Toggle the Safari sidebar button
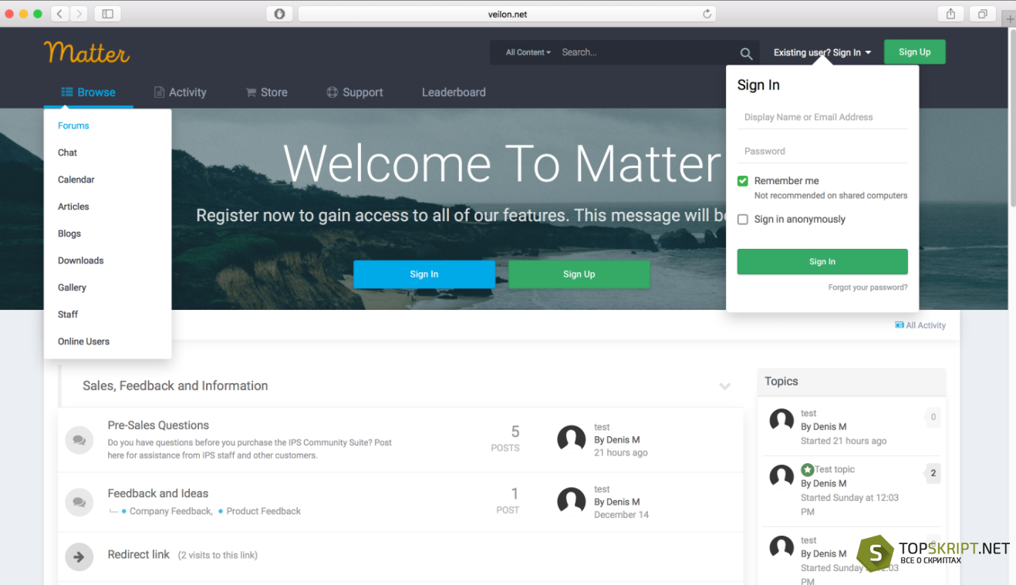The height and width of the screenshot is (585, 1016). pos(107,14)
